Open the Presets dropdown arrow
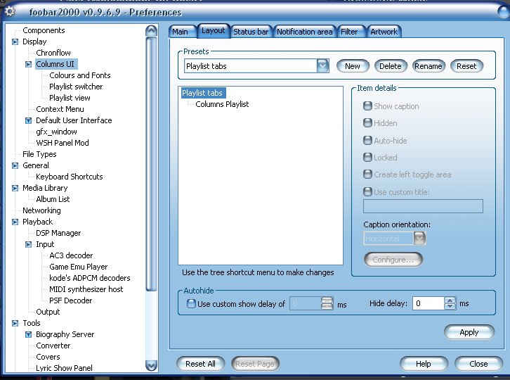The height and width of the screenshot is (380, 510). [322, 66]
